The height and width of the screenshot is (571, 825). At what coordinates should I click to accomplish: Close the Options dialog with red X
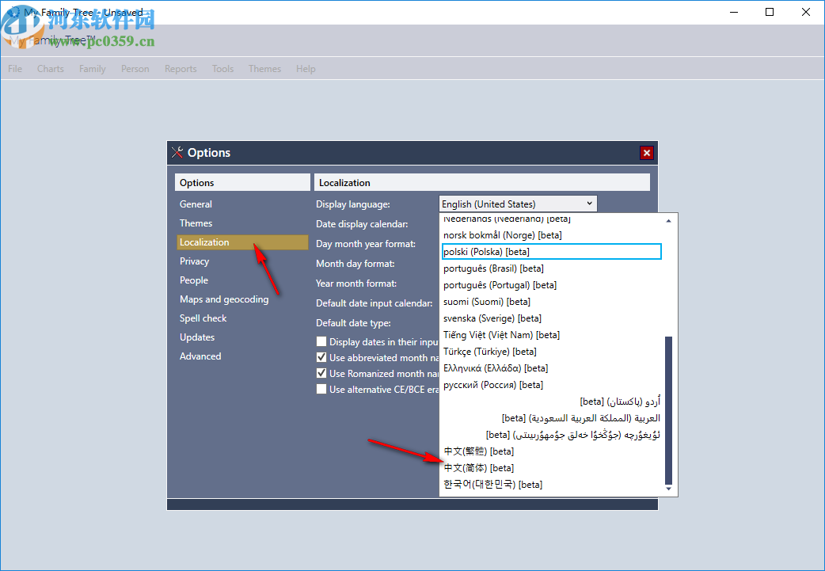647,153
